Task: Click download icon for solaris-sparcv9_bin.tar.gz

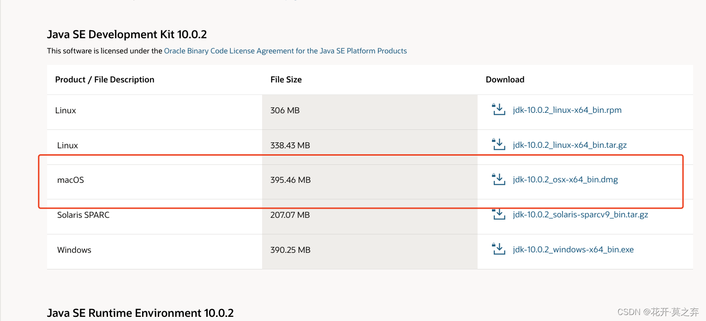Action: coord(499,214)
